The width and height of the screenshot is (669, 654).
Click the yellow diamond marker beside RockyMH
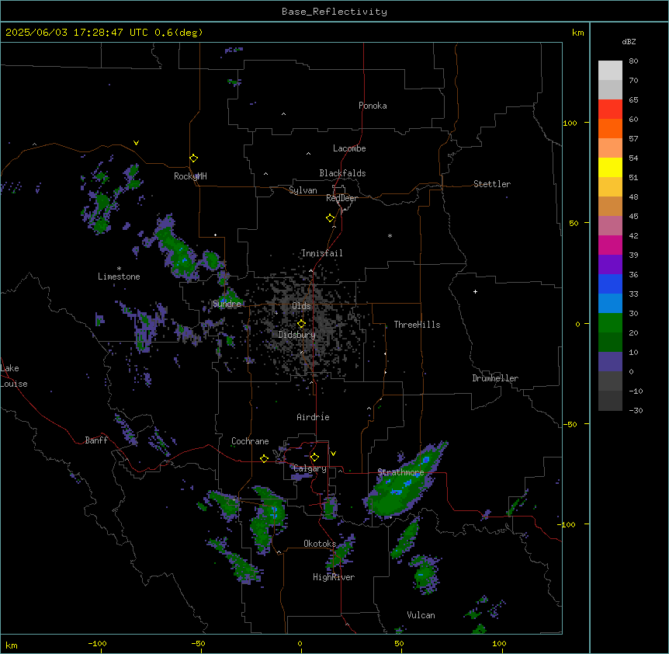193,158
